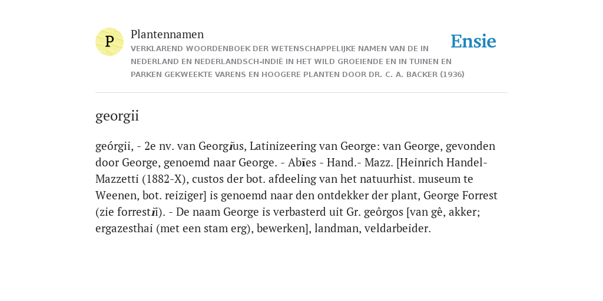This screenshot has height=301, width=603.
Task: Click the name Heinrich Handel-Mazzetti
Action: (291, 171)
